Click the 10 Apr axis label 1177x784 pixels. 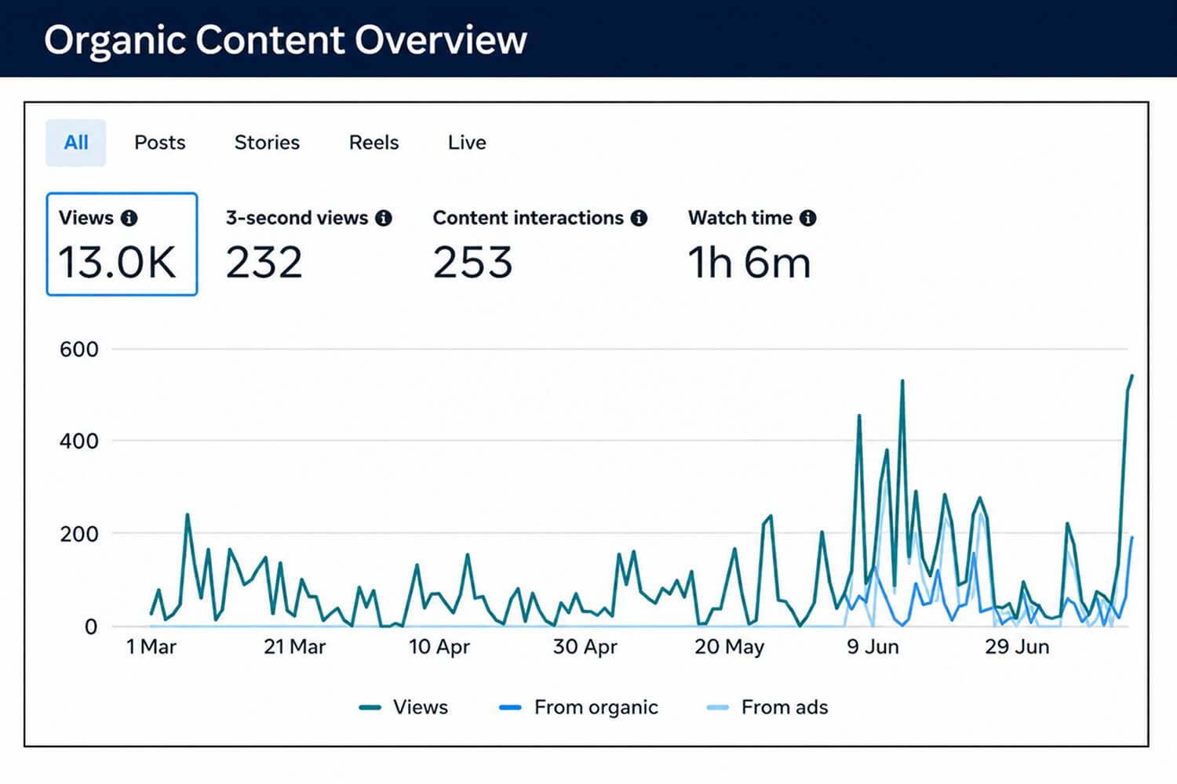tap(439, 647)
